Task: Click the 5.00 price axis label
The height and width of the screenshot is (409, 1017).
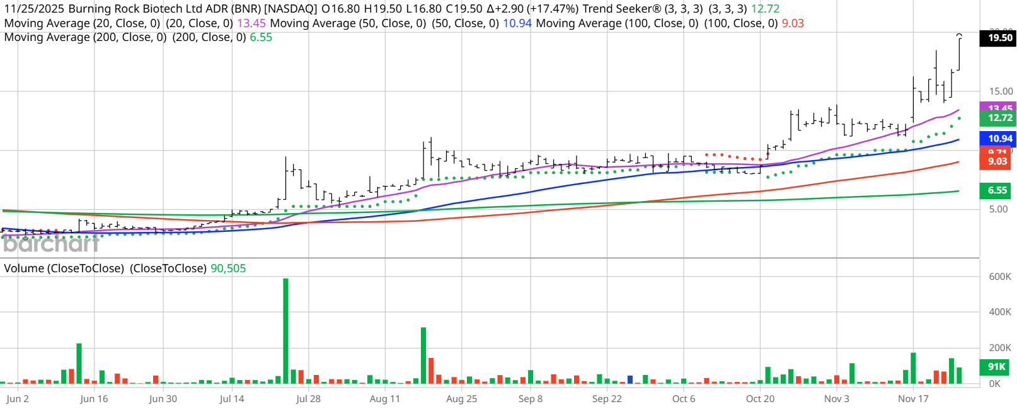Action: pyautogui.click(x=998, y=209)
